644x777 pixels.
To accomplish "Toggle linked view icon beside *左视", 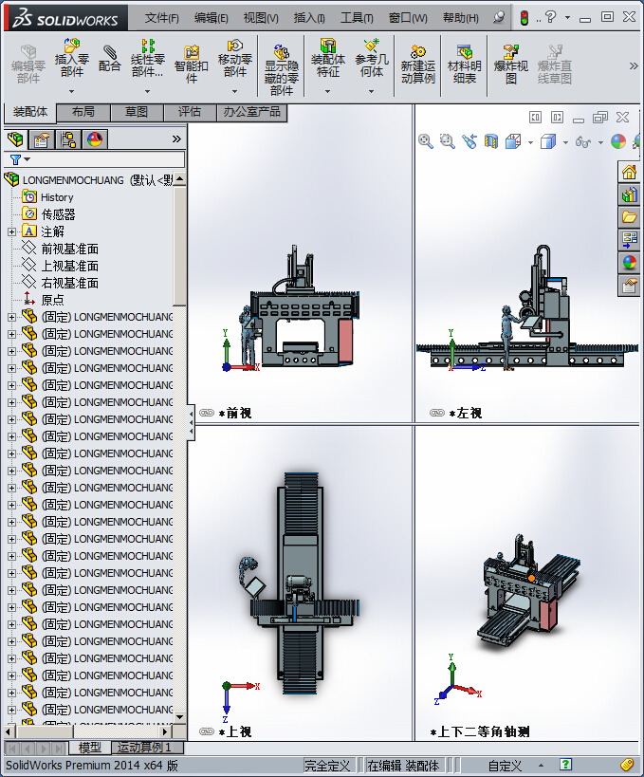I will point(437,413).
